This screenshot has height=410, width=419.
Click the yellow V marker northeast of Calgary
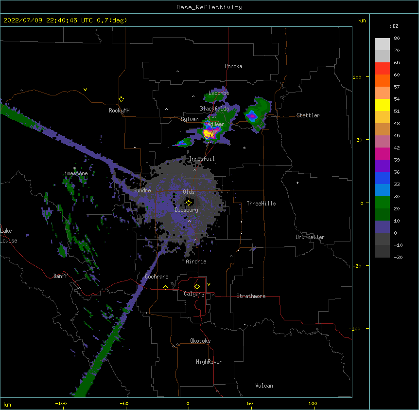pos(209,284)
